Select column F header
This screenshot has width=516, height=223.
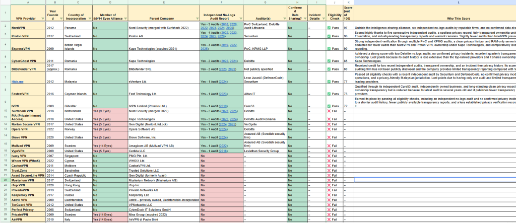[222, 3]
